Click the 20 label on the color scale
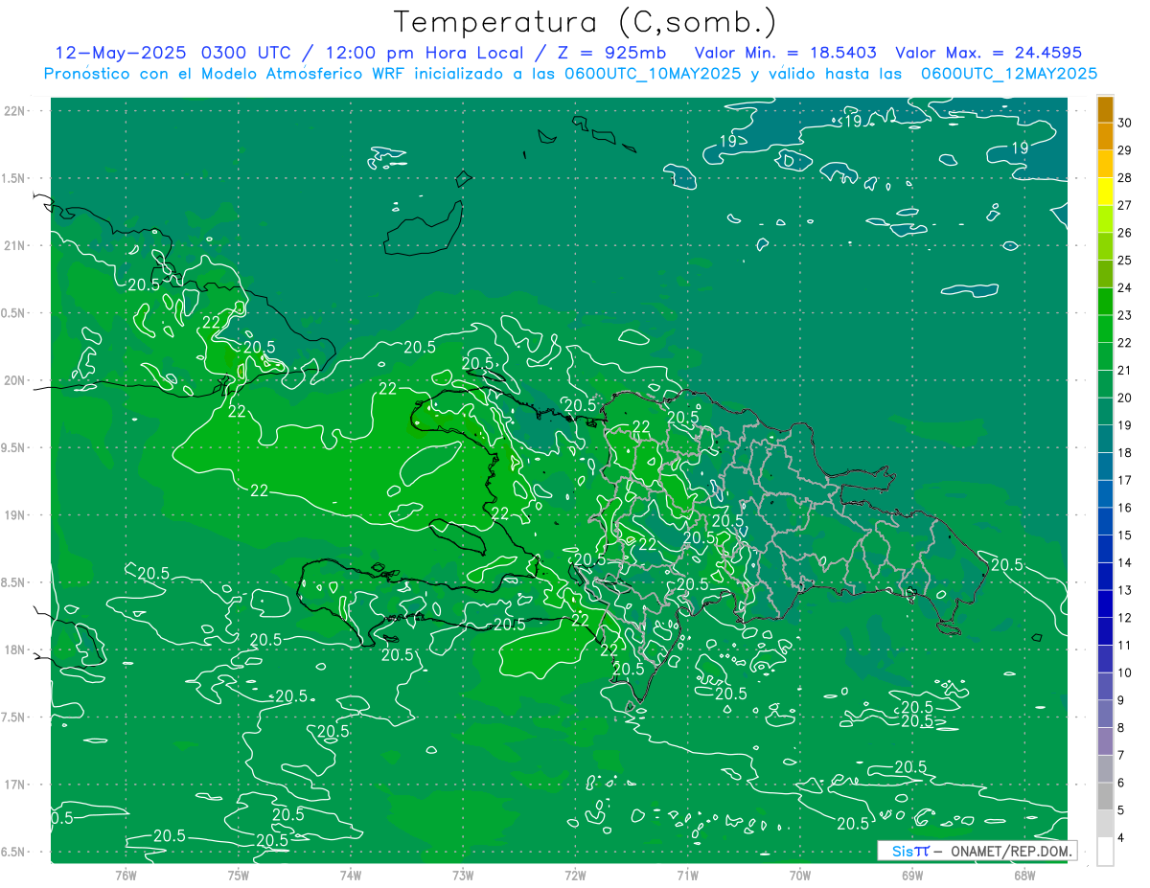This screenshot has height=888, width=1150. tap(1125, 398)
